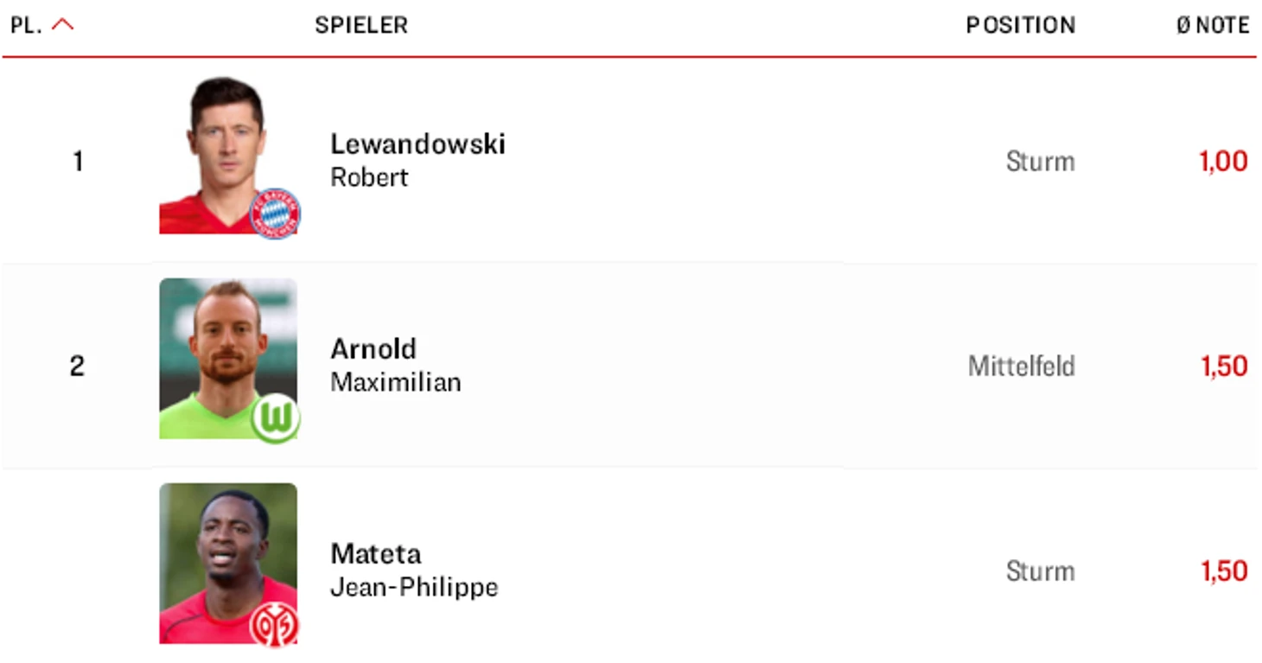
Task: Toggle sort arrow next to PL.
Action: coord(63,25)
